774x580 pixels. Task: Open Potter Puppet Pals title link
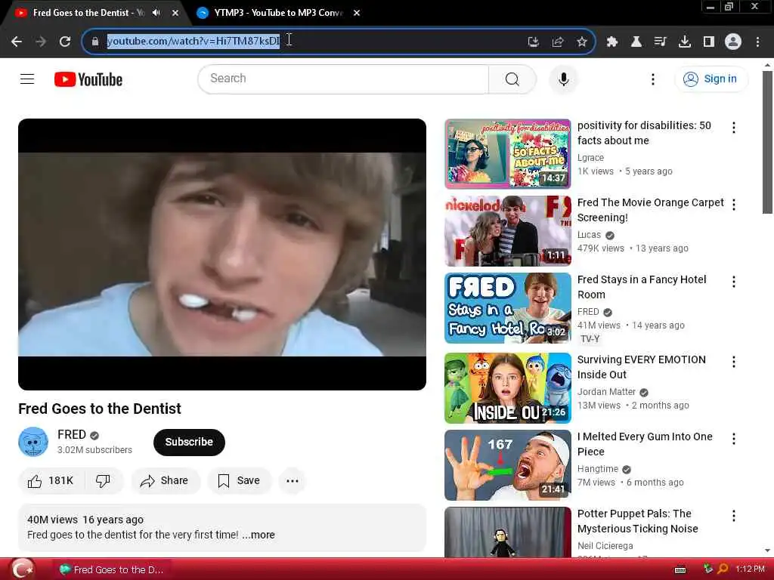pyautogui.click(x=638, y=521)
